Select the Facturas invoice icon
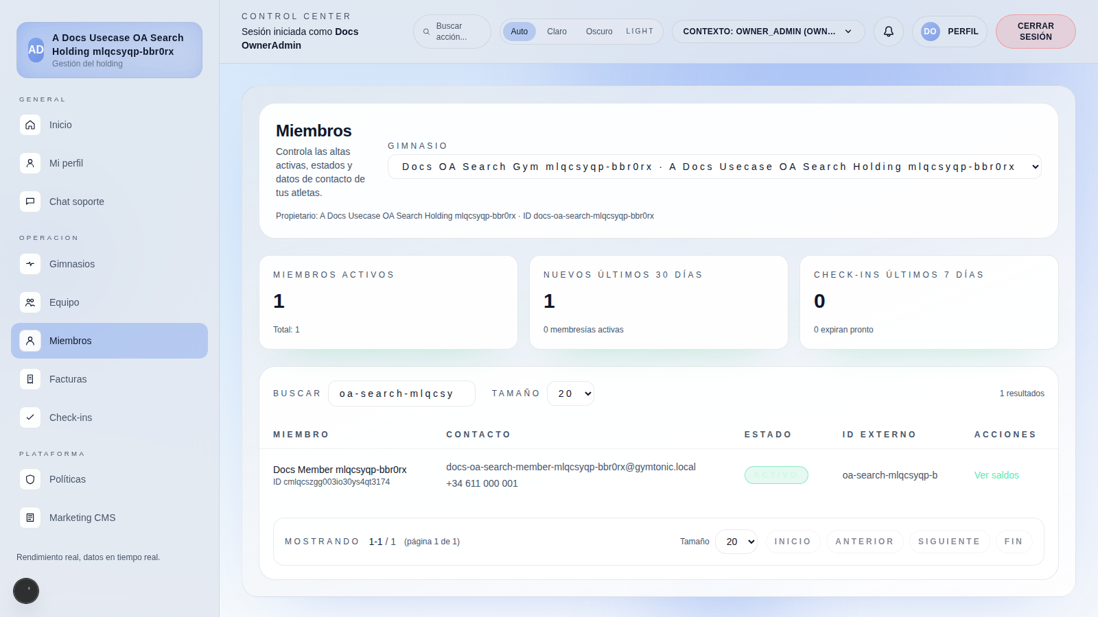Image resolution: width=1098 pixels, height=617 pixels. point(30,379)
